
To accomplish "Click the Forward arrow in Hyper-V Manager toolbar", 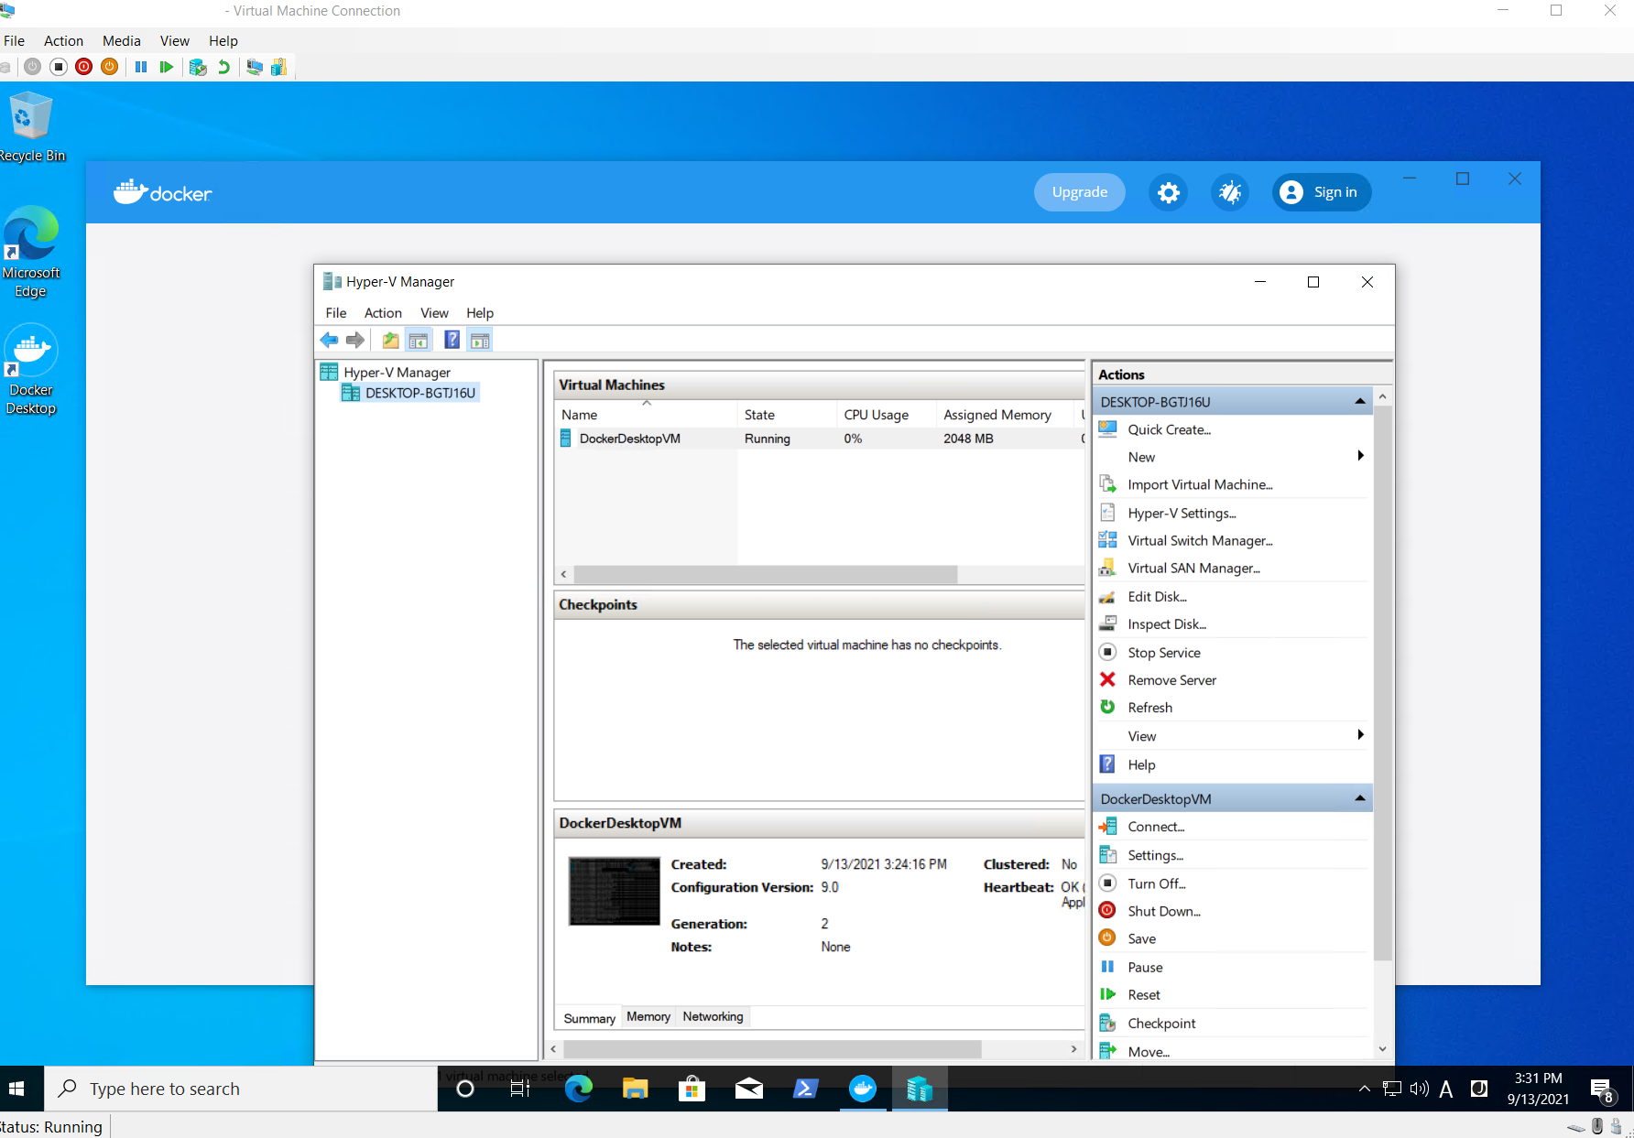I will click(355, 341).
